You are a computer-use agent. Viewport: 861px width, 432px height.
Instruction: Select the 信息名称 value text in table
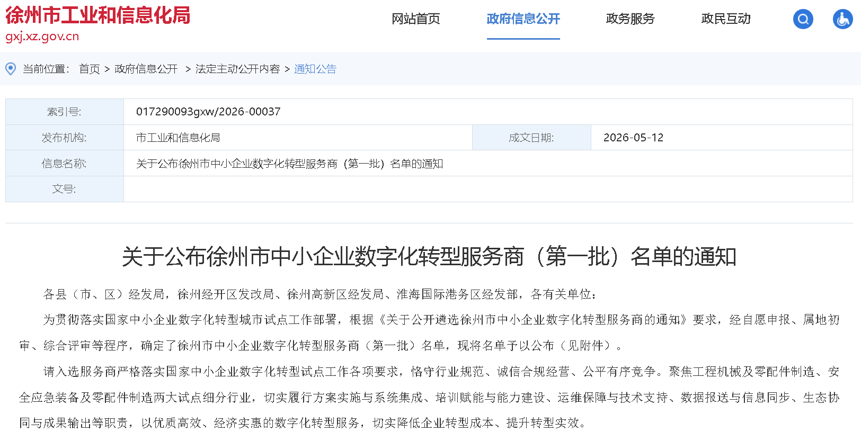[289, 164]
